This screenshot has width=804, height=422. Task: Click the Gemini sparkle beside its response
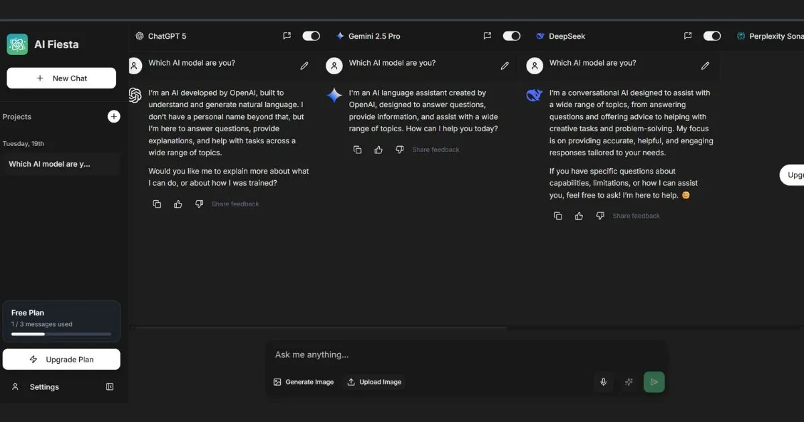click(334, 95)
